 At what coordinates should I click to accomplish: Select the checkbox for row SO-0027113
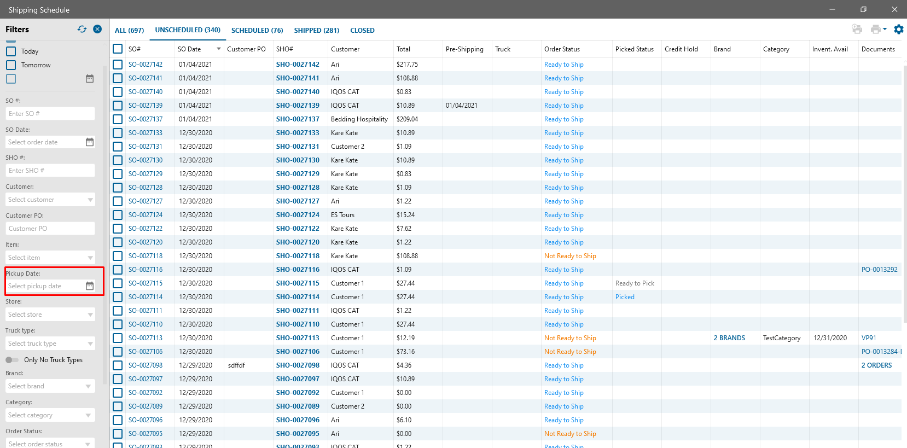118,338
